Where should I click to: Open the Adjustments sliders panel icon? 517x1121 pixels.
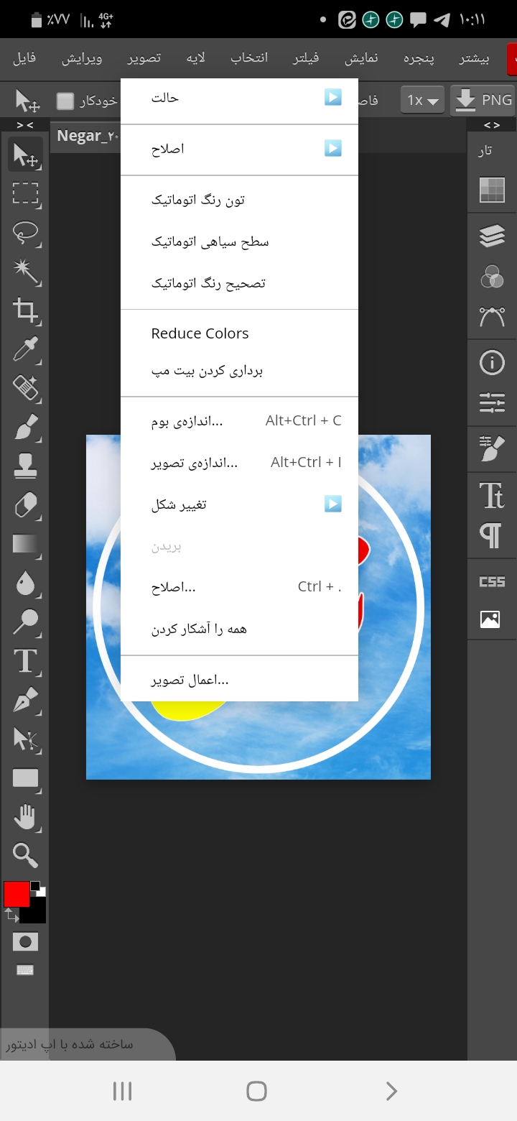492,403
